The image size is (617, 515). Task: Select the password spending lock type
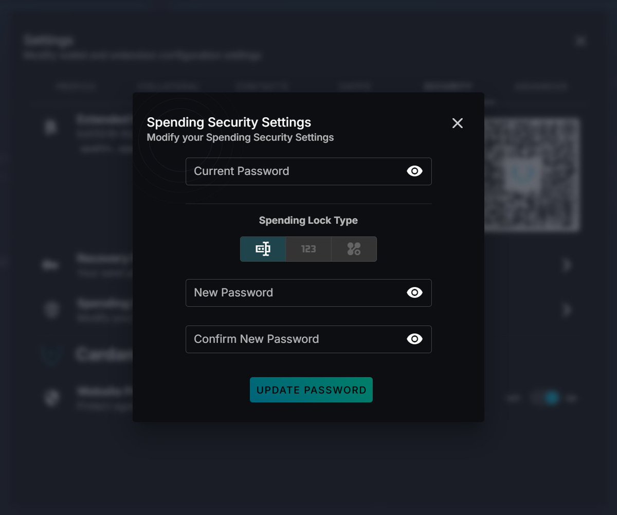pyautogui.click(x=263, y=249)
